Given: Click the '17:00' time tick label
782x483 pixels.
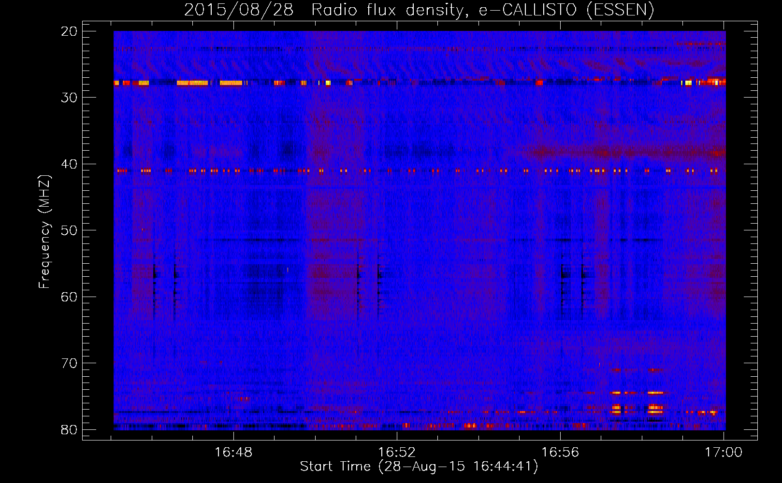Looking at the screenshot, I should point(724,453).
